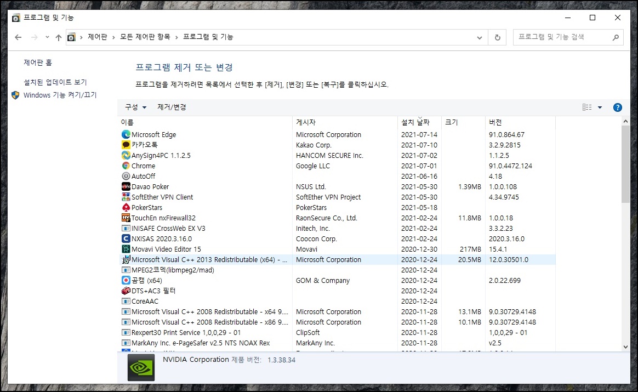The image size is (638, 392).
Task: Click the DTS+AC3 필터 icon
Action: [x=126, y=291]
